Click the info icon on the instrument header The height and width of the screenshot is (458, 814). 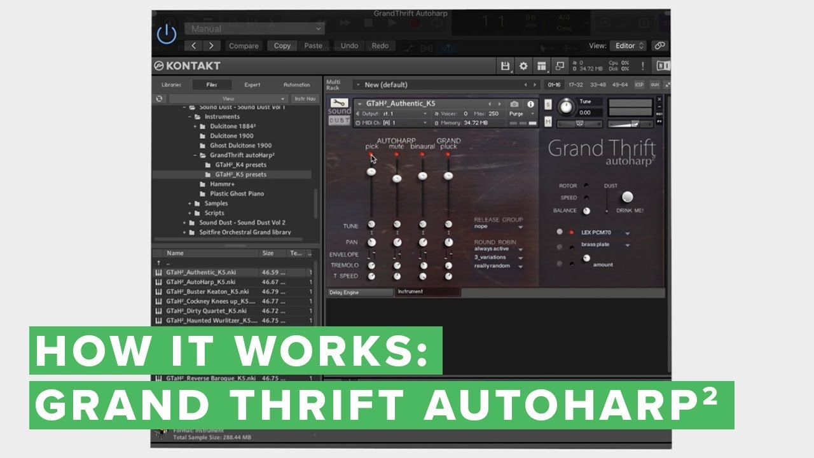[530, 104]
